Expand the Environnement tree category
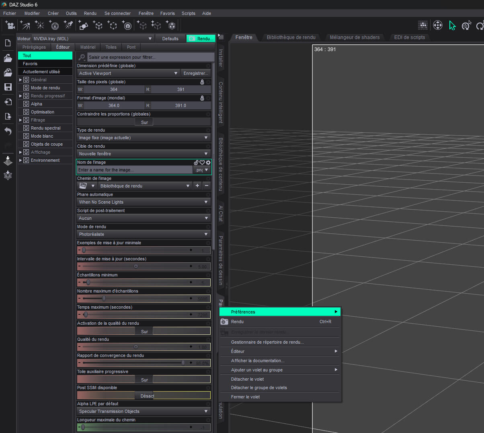 [x=21, y=160]
